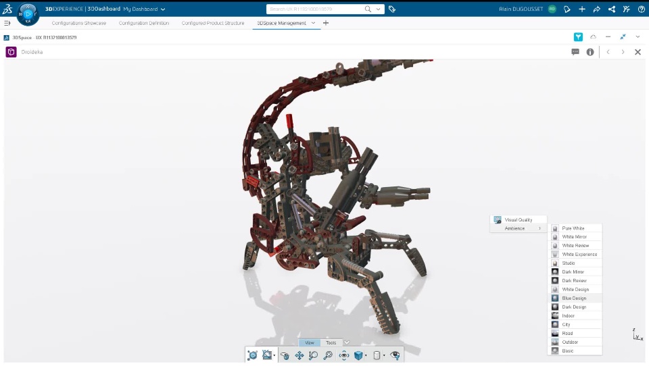Click the XYZ axis triad

point(638,334)
